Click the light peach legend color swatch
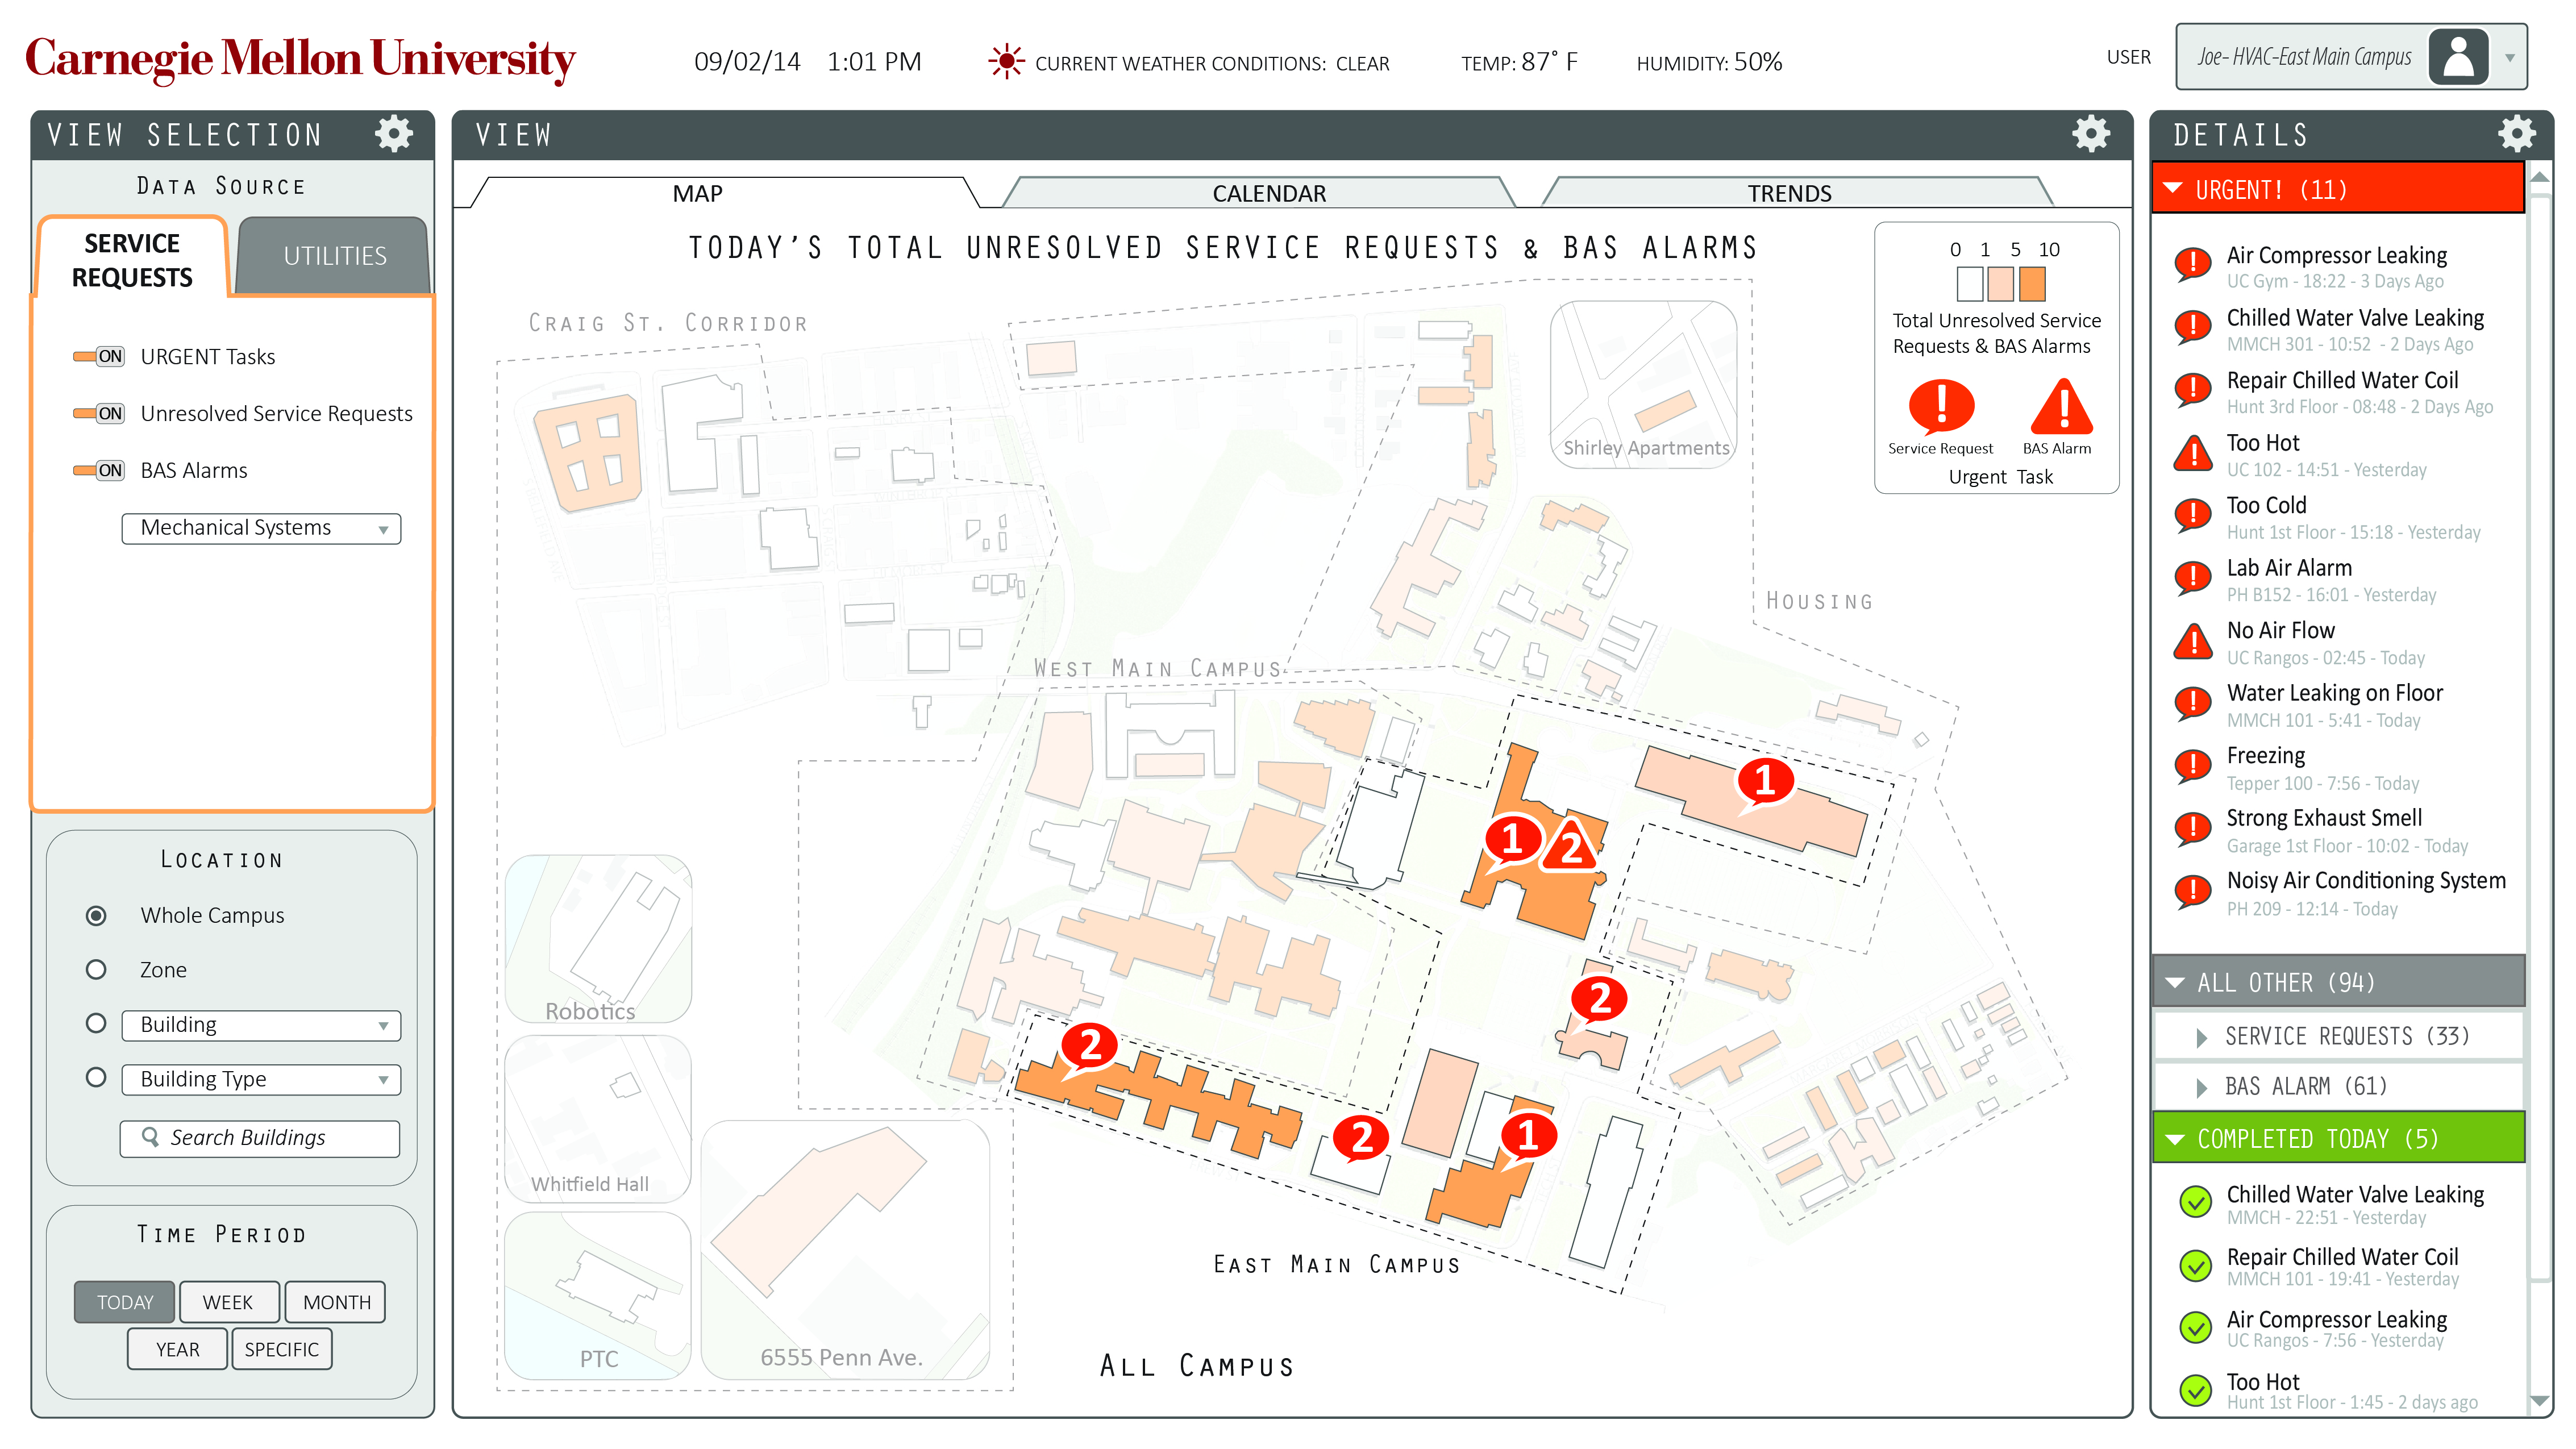Image resolution: width=2576 pixels, height=1449 pixels. [2001, 284]
